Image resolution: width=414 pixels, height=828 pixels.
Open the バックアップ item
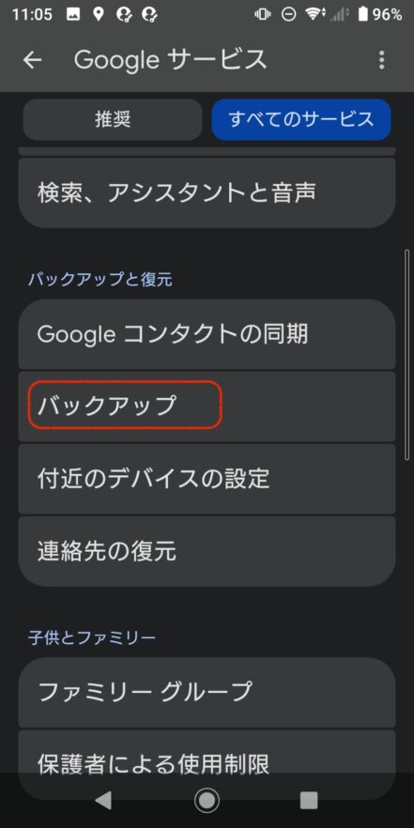[207, 406]
